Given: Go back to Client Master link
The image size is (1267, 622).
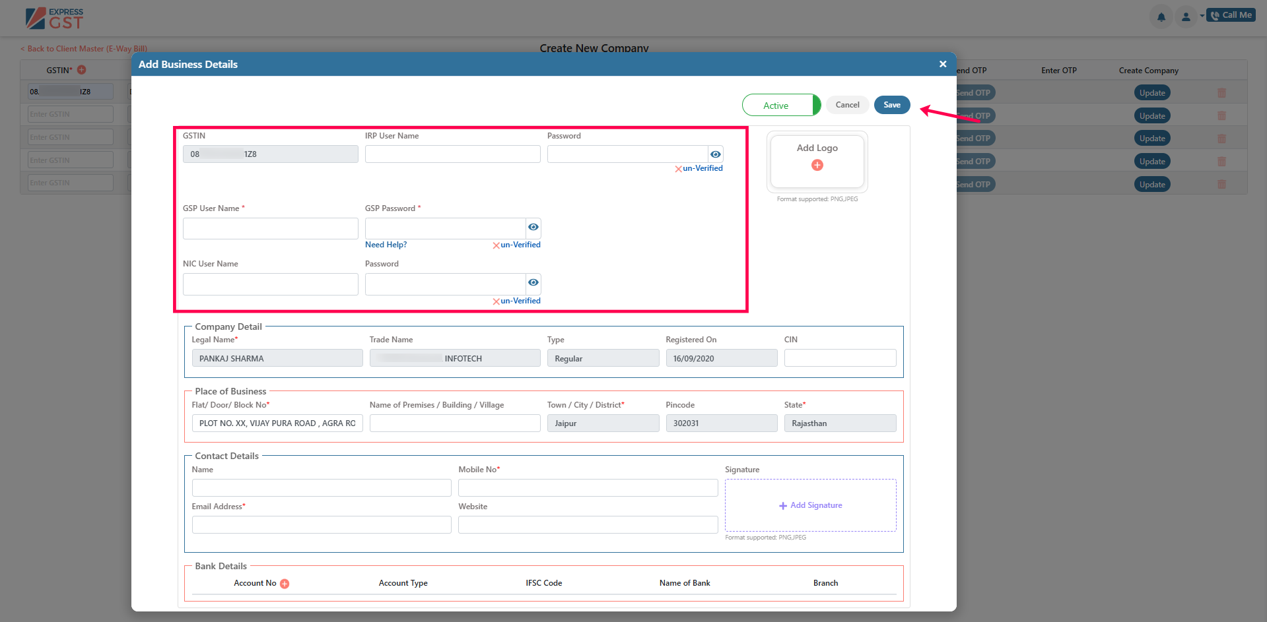Looking at the screenshot, I should pos(84,49).
